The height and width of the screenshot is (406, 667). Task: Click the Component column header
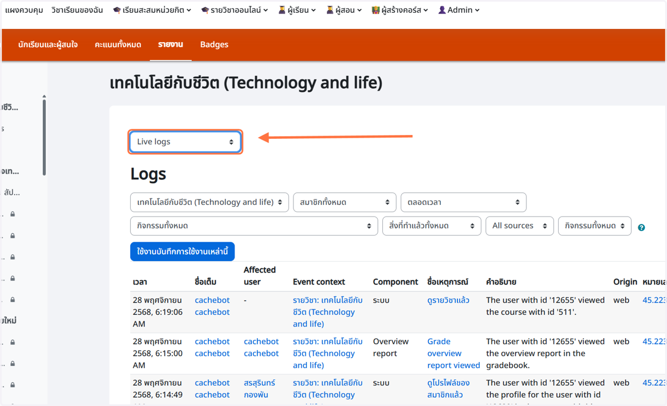click(396, 282)
